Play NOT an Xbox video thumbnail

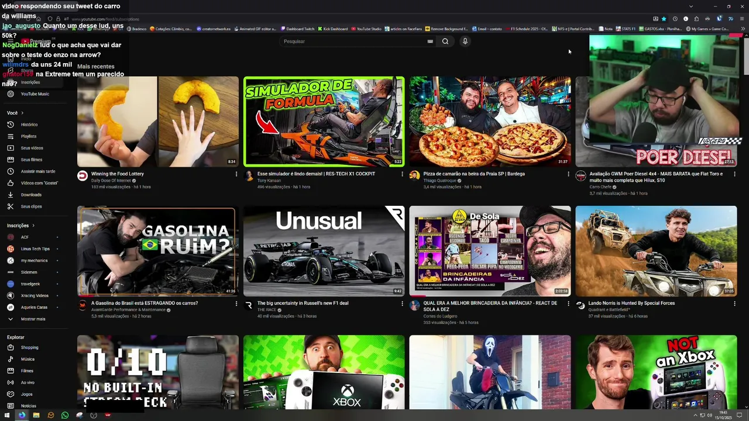(656, 372)
